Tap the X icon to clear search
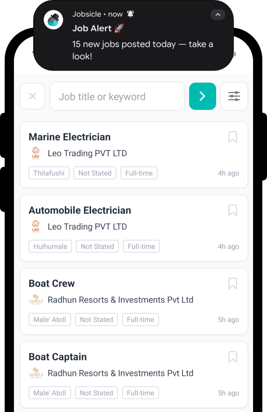The image size is (267, 412). 32,96
